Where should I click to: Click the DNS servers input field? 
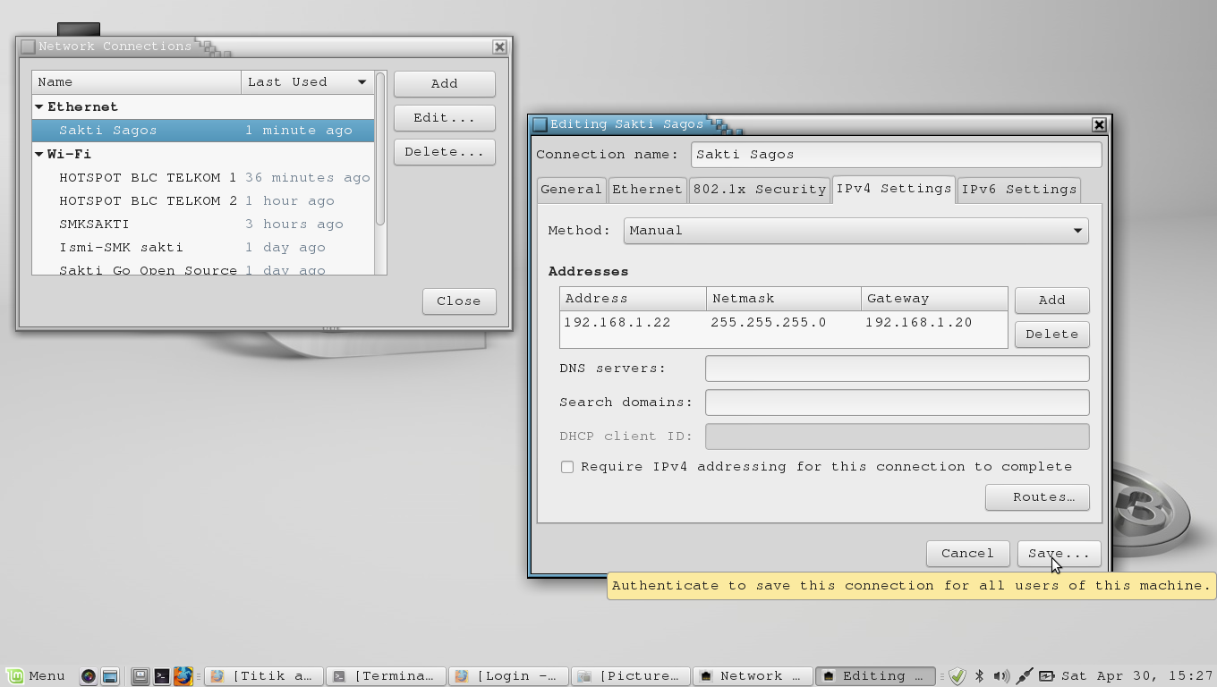pyautogui.click(x=895, y=368)
